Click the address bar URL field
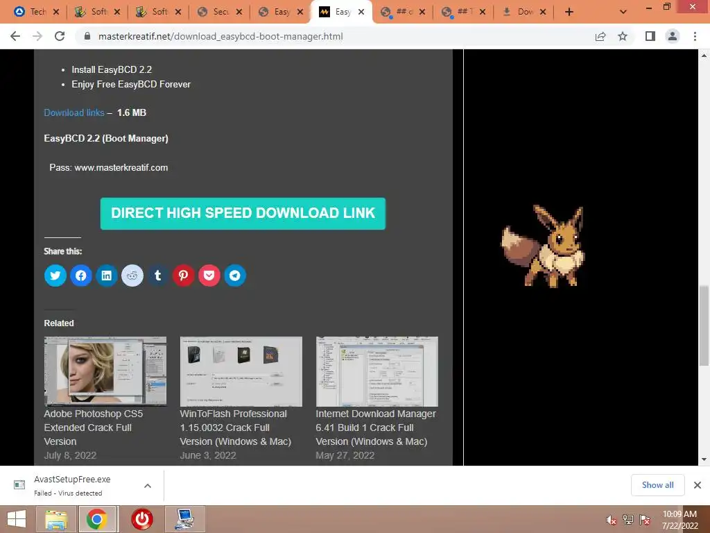Screen dimensions: 710x533 pyautogui.click(x=220, y=36)
